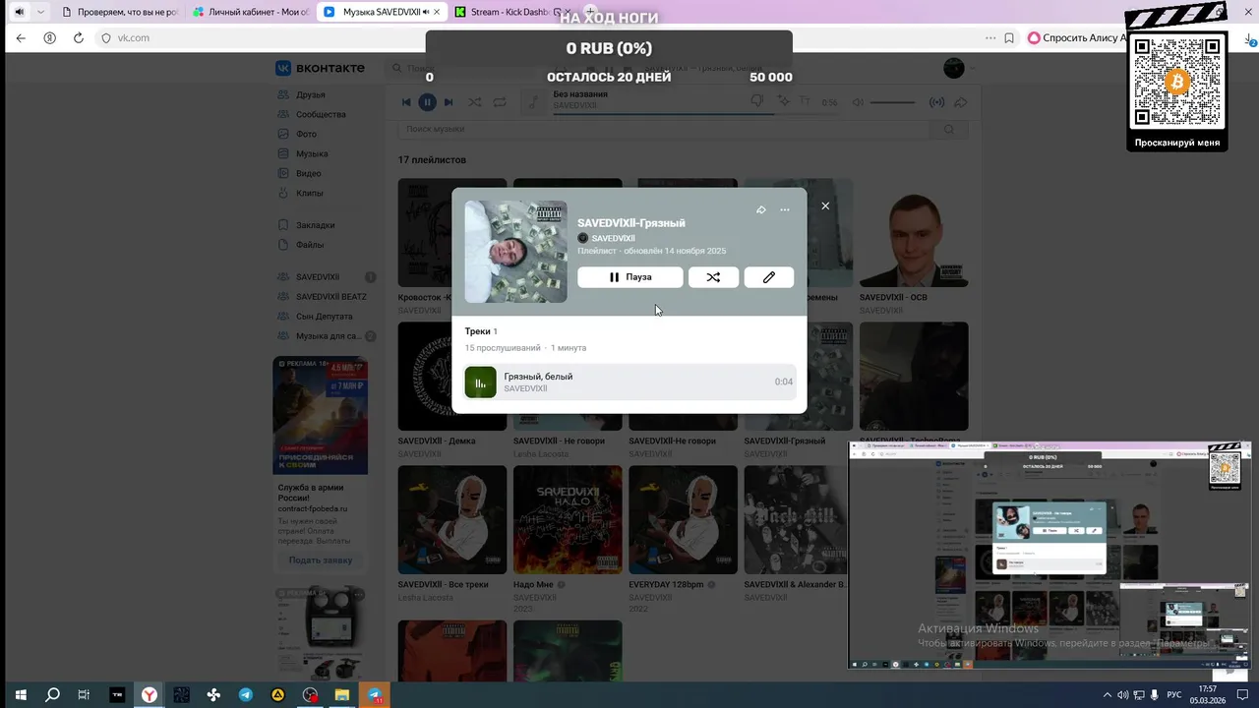Share the current track from player
Viewport: 1259px width, 708px height.
click(961, 102)
